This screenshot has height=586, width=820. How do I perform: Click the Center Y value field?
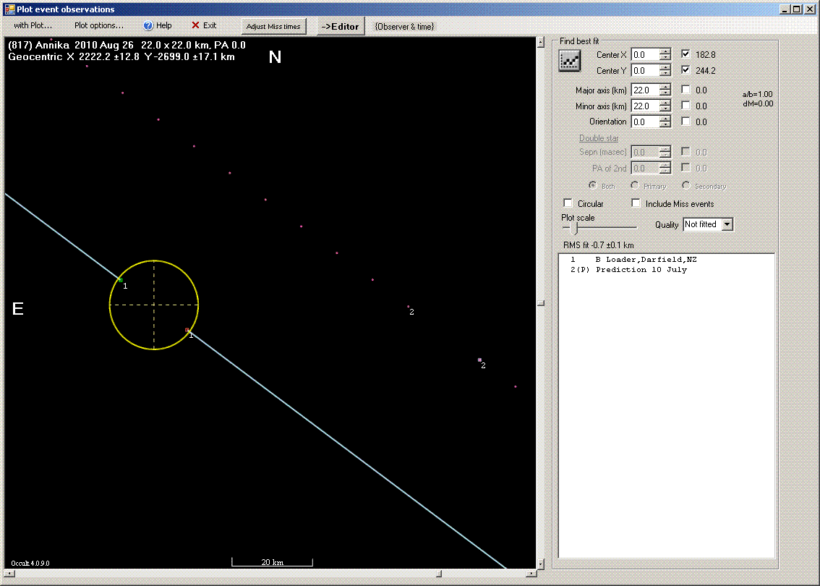click(645, 70)
